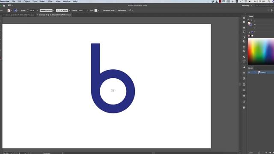Open the stroke weight dropdown
Screen dimensions: 274x154
point(37,10)
